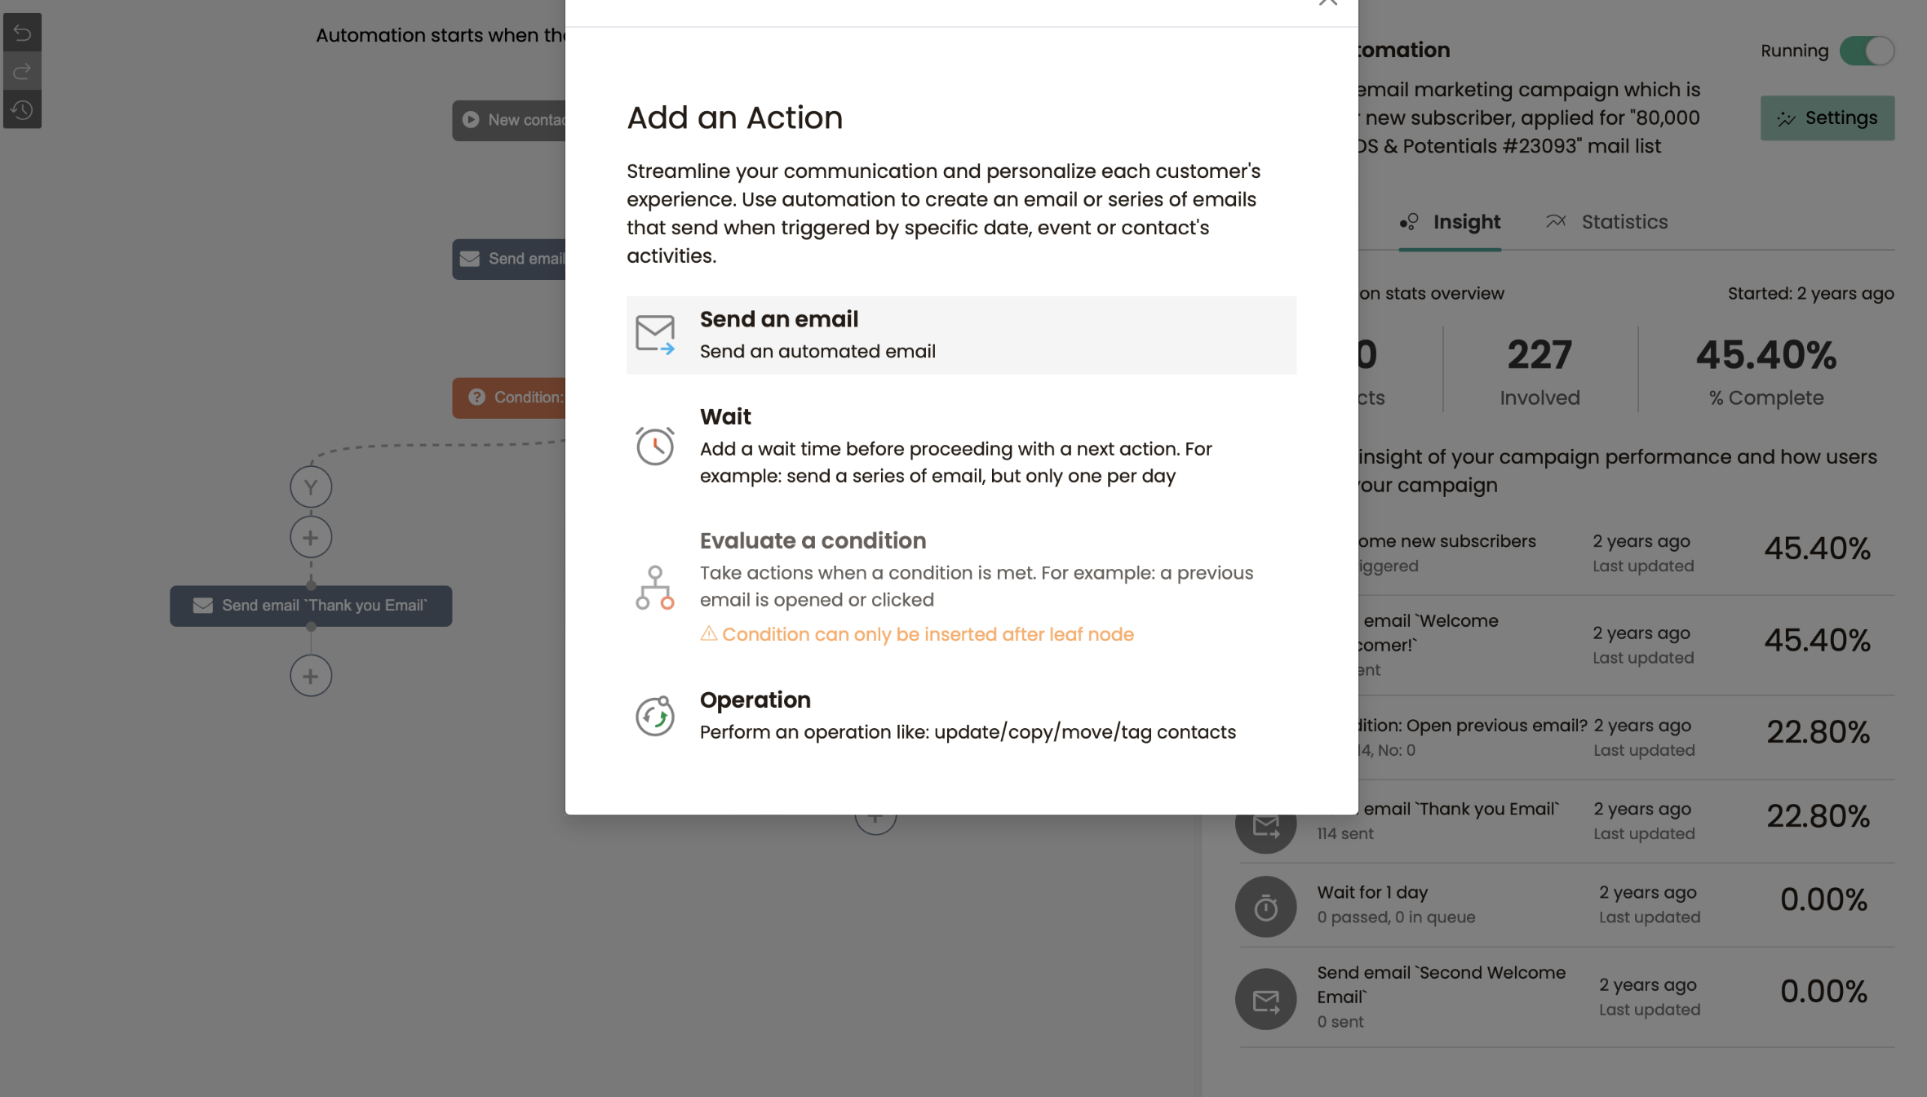
Task: Click the Operation circular arrows icon
Action: (654, 716)
